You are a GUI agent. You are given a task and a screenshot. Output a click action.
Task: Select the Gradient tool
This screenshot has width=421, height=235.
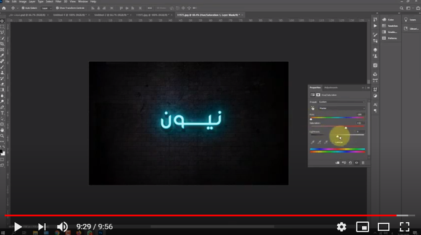pyautogui.click(x=2, y=90)
